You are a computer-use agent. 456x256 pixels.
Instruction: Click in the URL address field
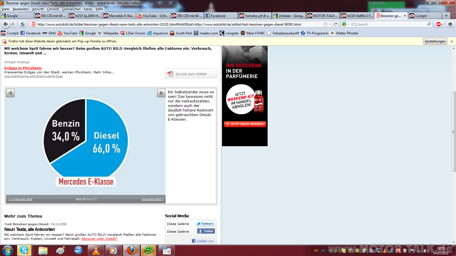point(180,24)
